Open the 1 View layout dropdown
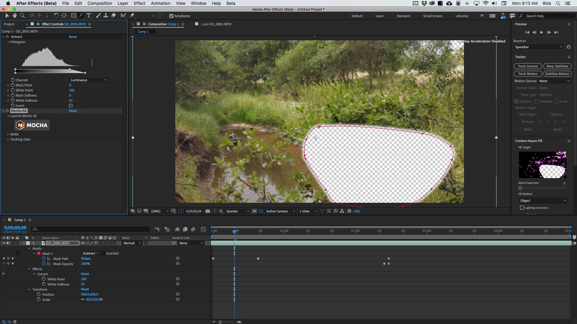The height and width of the screenshot is (324, 577). pos(308,211)
